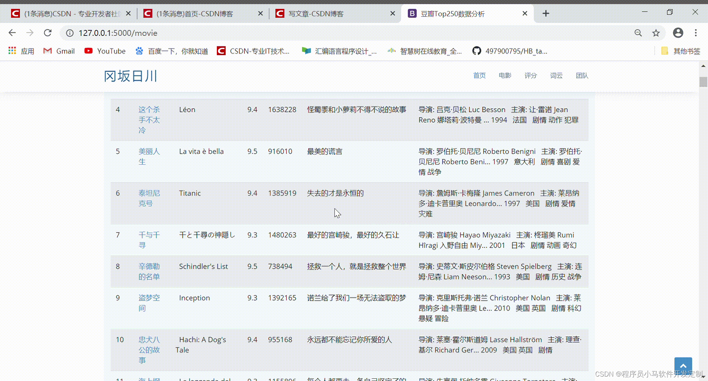Image resolution: width=708 pixels, height=381 pixels.
Task: Open the 盗梦空间 movie link
Action: click(x=149, y=303)
